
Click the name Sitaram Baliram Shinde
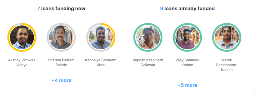click(x=61, y=62)
